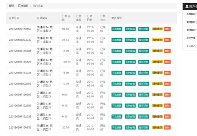
Task: Click 强制重提 for order 220190508155801
Action: click(157, 51)
